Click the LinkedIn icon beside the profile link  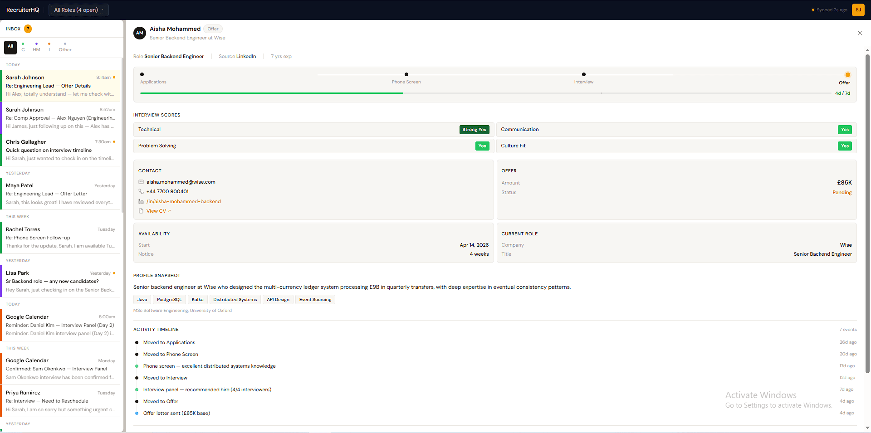[141, 201]
